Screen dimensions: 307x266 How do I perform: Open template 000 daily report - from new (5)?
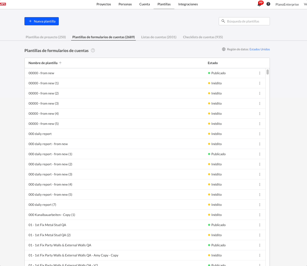point(50,195)
